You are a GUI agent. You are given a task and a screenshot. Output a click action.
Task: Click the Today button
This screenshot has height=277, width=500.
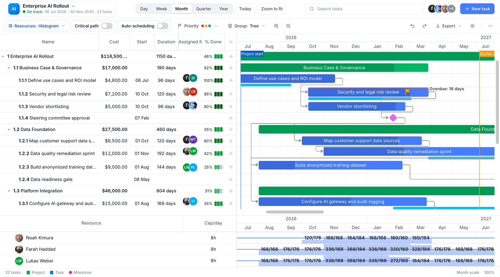click(x=245, y=9)
